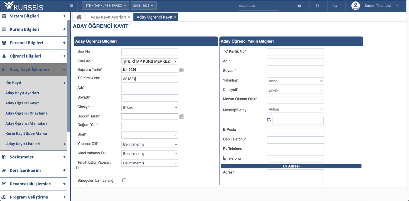Open Aday Öğrenci Onaylama sidebar link
The height and width of the screenshot is (201, 409).
(x=26, y=113)
